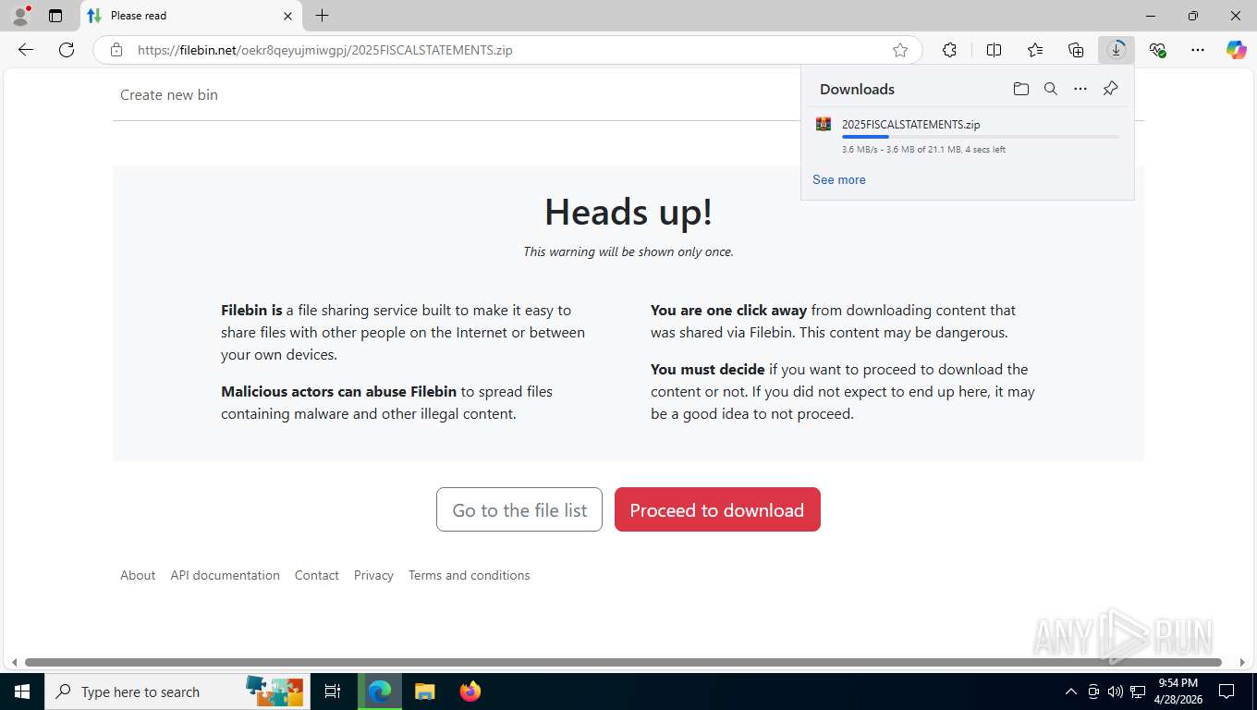Open File Explorer from the taskbar

(424, 692)
